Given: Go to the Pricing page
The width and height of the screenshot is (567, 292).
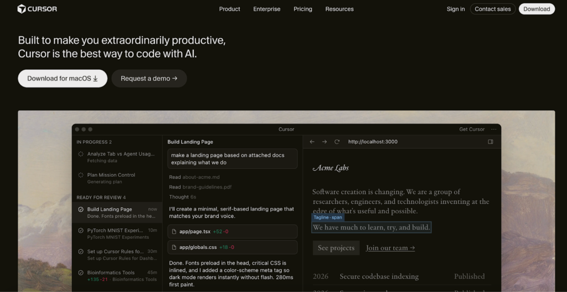Looking at the screenshot, I should (x=303, y=9).
